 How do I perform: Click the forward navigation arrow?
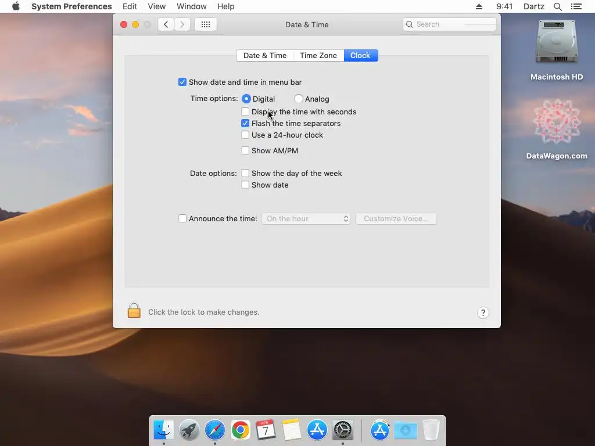pyautogui.click(x=182, y=24)
